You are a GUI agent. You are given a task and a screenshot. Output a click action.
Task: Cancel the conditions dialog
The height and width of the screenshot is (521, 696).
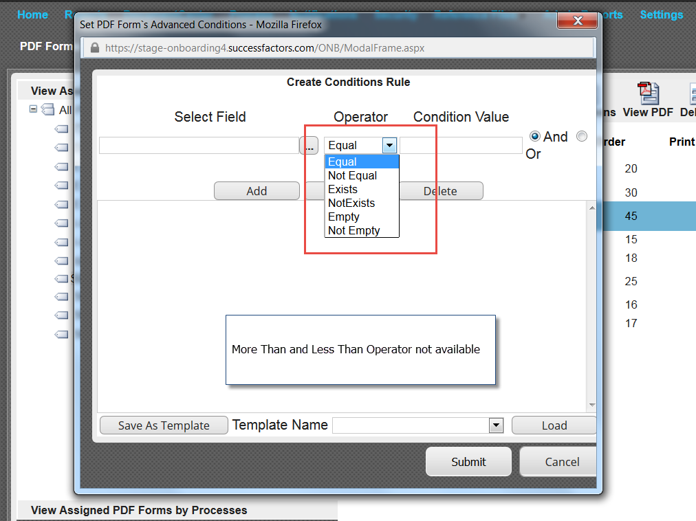click(559, 461)
